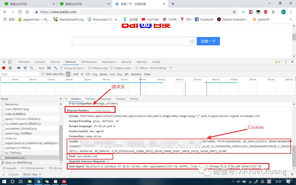Go to the Security panel
Image resolution: width=296 pixels, height=185 pixels.
[x=126, y=62]
